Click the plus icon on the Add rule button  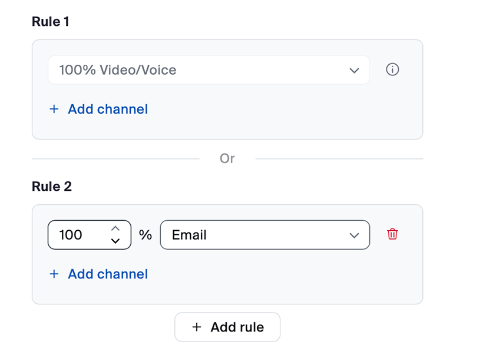(197, 327)
